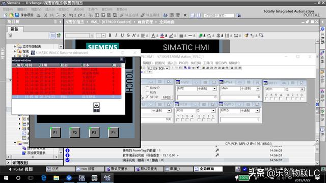Redo action with the redo arrow

[80, 15]
